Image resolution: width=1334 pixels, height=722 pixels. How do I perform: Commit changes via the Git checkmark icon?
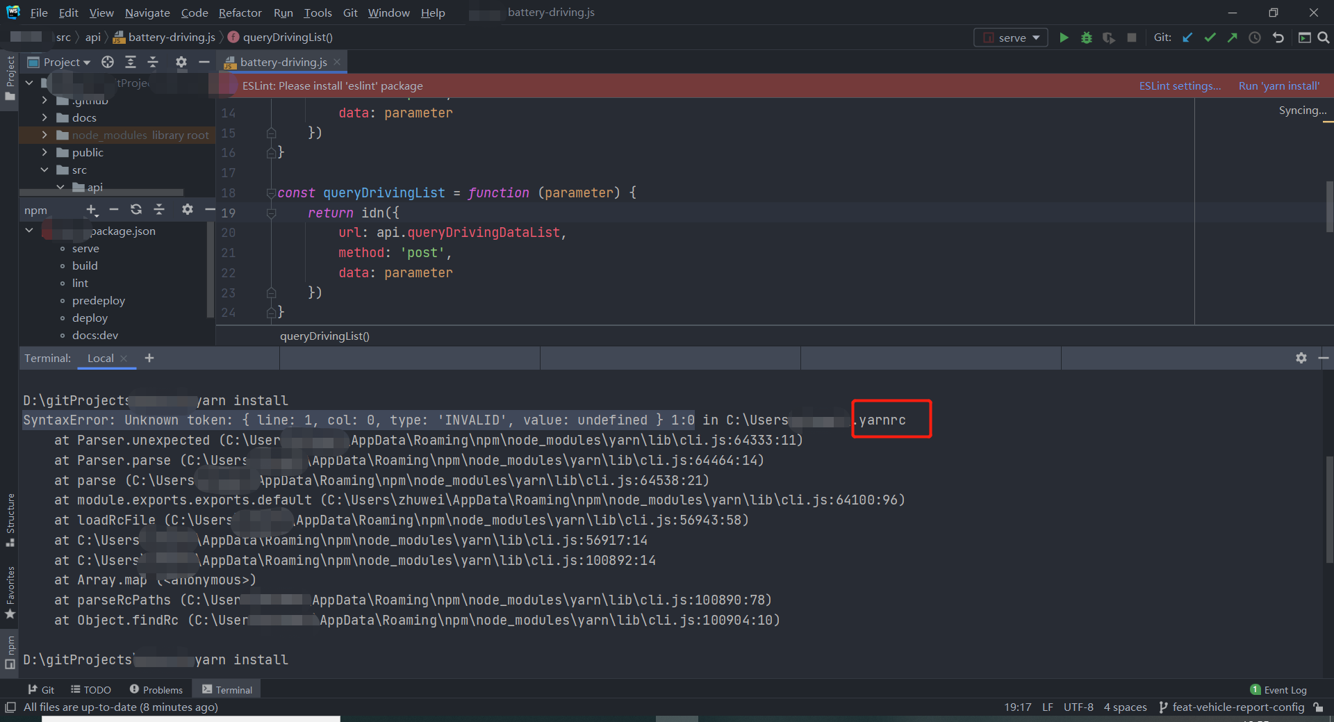click(x=1210, y=38)
